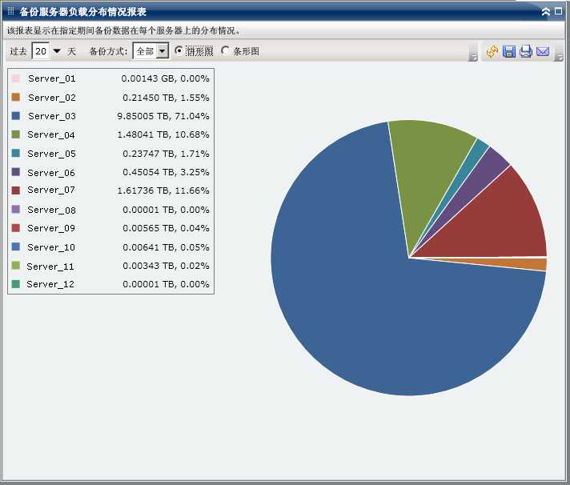The width and height of the screenshot is (570, 485).
Task: Click the panel grip icon beside title
Action: pyautogui.click(x=10, y=12)
